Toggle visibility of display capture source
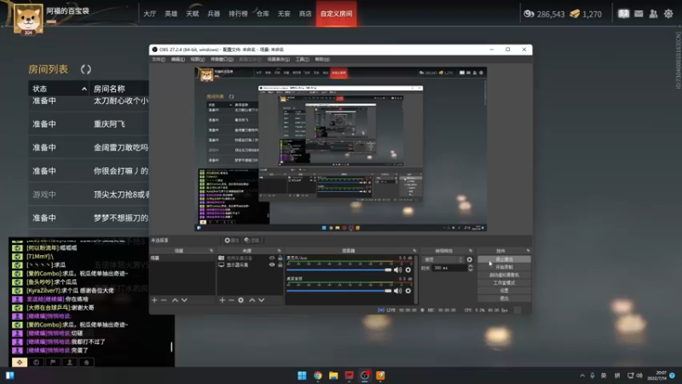The image size is (682, 384). [272, 265]
